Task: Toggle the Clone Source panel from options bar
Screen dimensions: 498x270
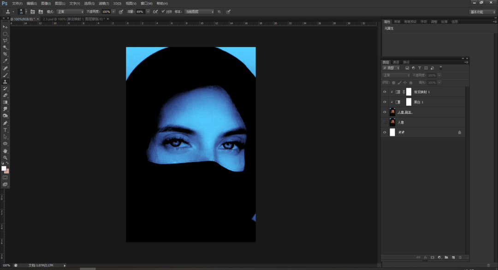Action: (x=41, y=12)
